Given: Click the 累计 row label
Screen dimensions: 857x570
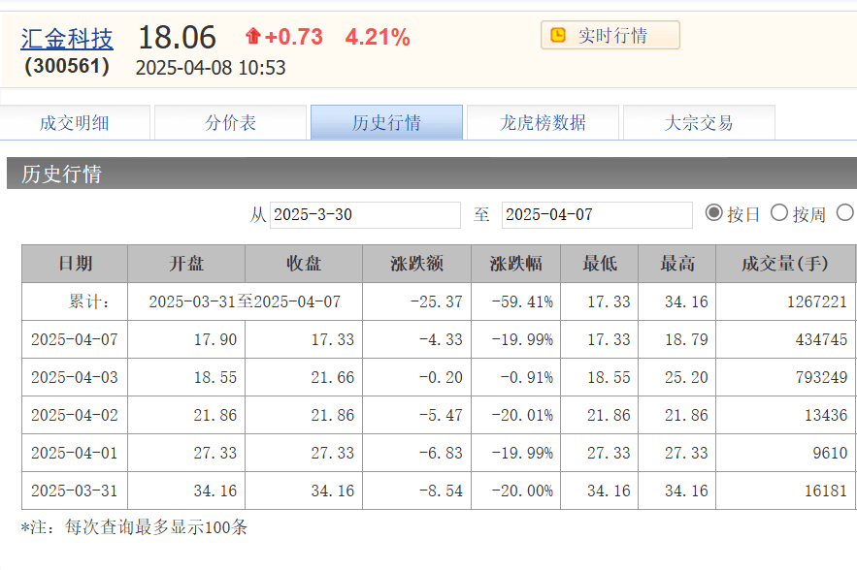Looking at the screenshot, I should pos(89,301).
